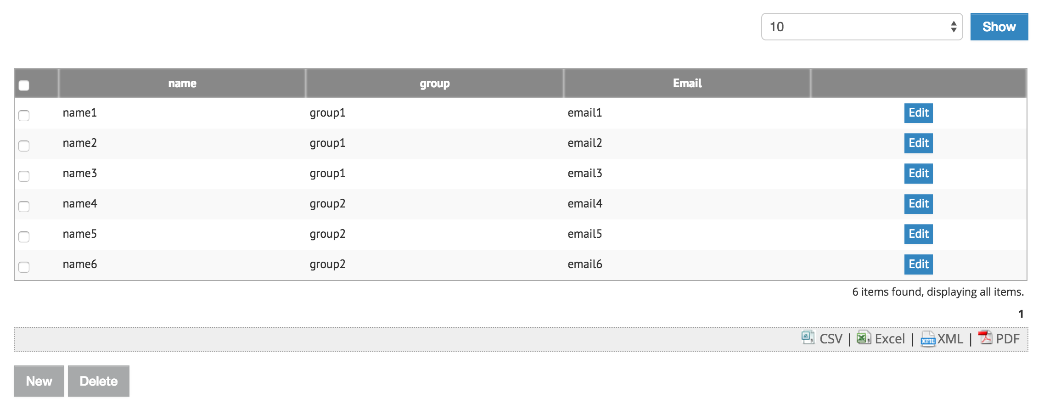Click the PDF export icon
This screenshot has width=1044, height=404.
[984, 337]
